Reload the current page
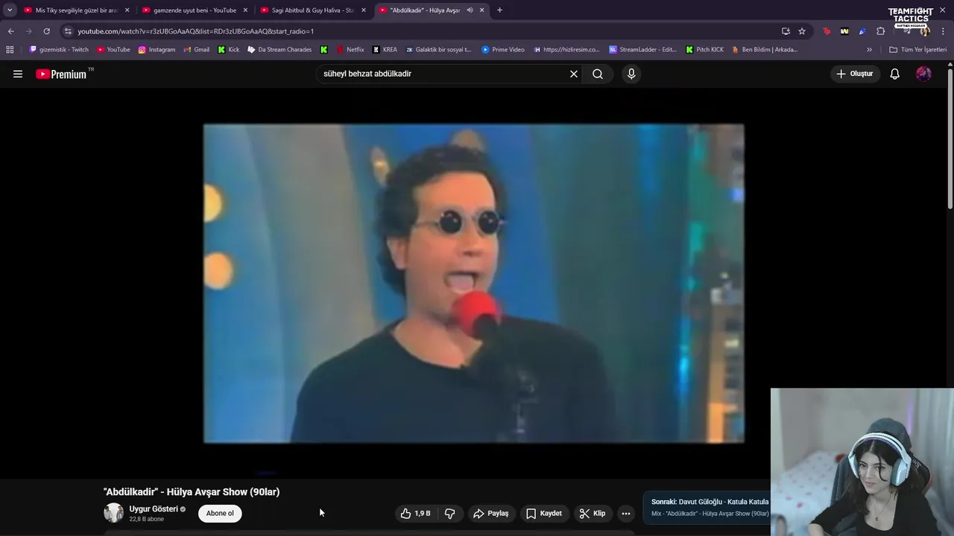This screenshot has height=536, width=954. 46,31
